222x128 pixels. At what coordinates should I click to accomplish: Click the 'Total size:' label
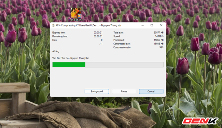118,33
